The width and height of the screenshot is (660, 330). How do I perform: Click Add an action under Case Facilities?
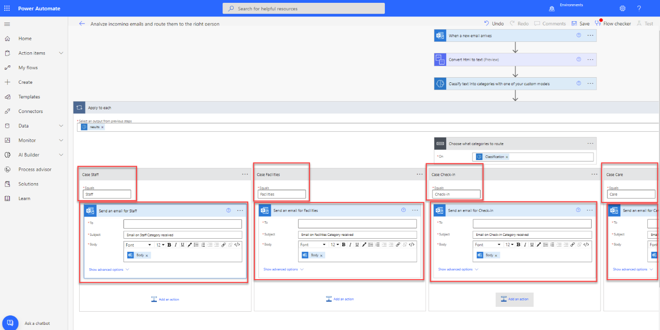pyautogui.click(x=340, y=299)
